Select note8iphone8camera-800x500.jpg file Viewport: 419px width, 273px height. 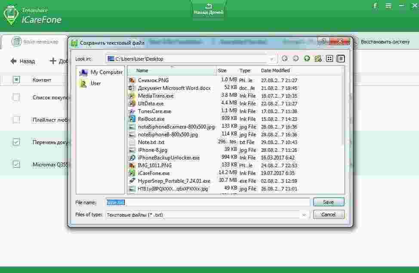(x=176, y=127)
